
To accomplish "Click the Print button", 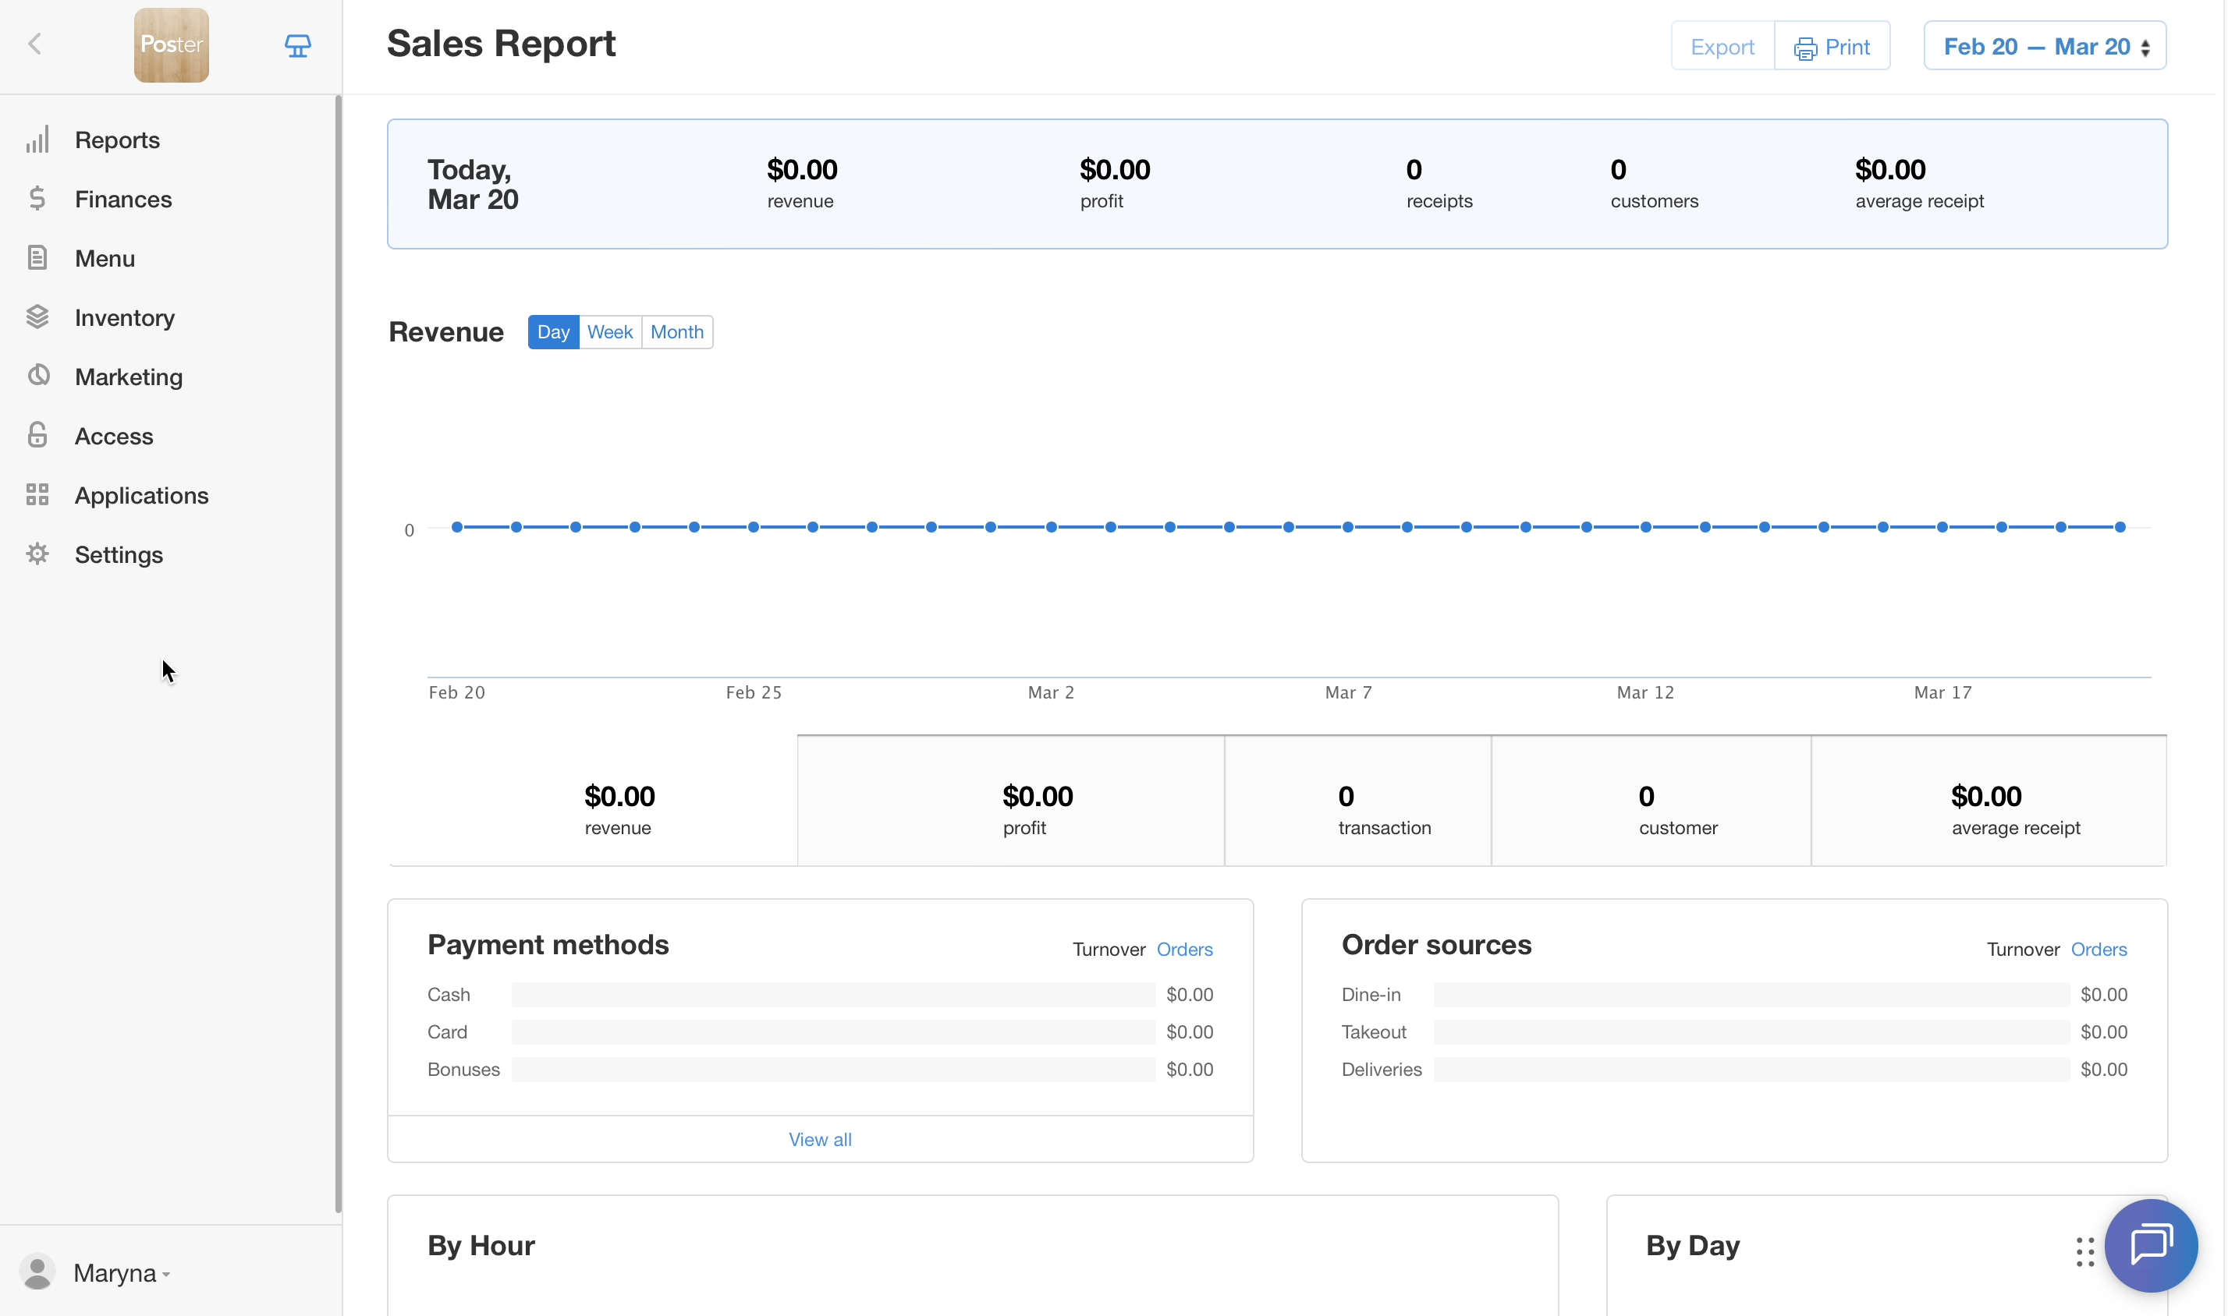I will point(1832,46).
